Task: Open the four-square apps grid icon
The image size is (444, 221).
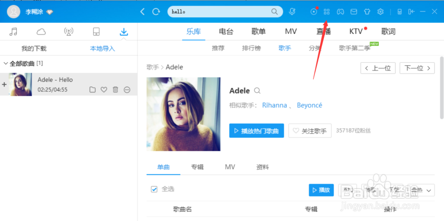Action: pos(327,12)
